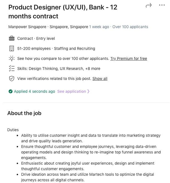Click the verification shield icon
170x183 pixels.
coord(12,79)
